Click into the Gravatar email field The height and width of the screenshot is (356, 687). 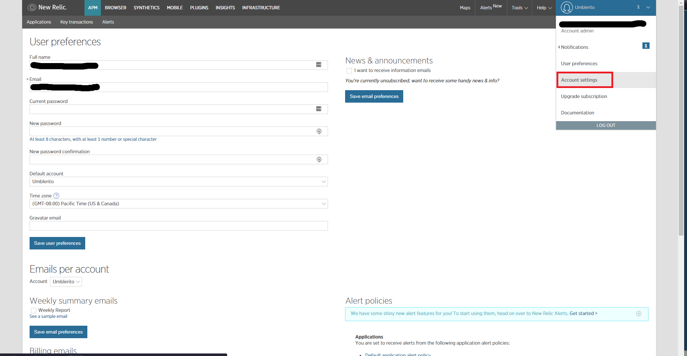(179, 226)
